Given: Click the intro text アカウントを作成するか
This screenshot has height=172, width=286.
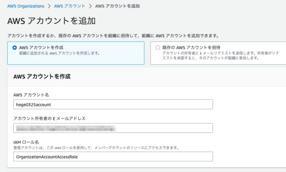Looking at the screenshot, I should click(113, 36).
